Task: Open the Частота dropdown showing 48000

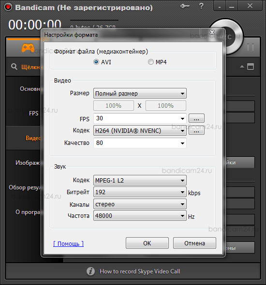Action: [x=140, y=216]
